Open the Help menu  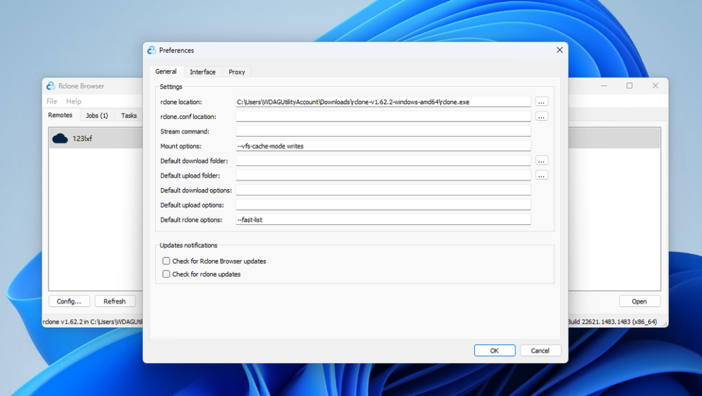coord(73,101)
